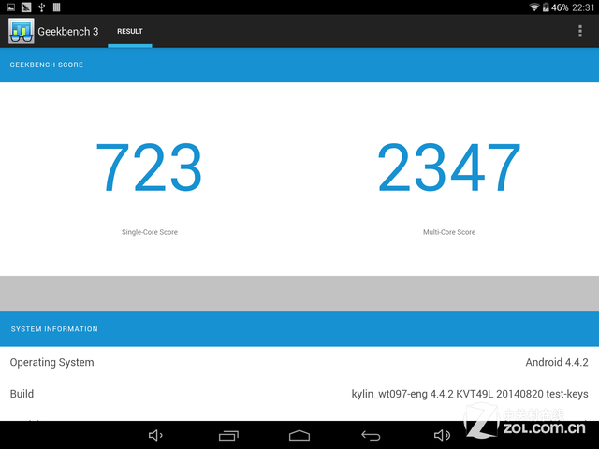Tap the Android back navigation button
Image resolution: width=599 pixels, height=449 pixels.
[371, 435]
